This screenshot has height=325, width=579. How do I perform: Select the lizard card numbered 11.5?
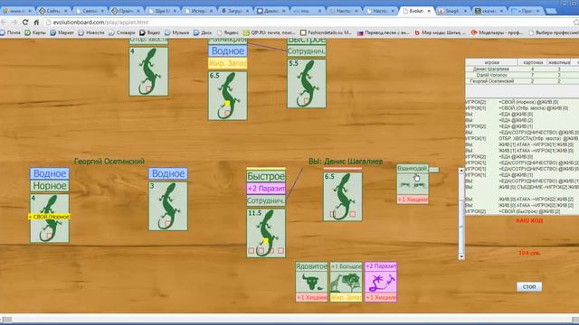click(x=266, y=233)
